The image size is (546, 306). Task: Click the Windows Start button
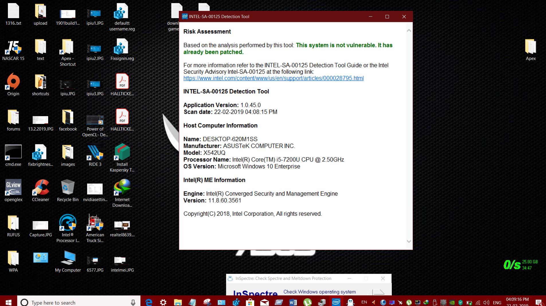tap(8, 302)
